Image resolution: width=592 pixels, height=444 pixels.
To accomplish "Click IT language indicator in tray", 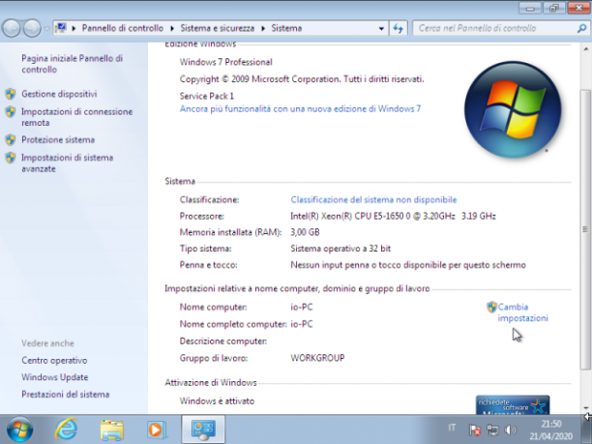I will pyautogui.click(x=452, y=428).
